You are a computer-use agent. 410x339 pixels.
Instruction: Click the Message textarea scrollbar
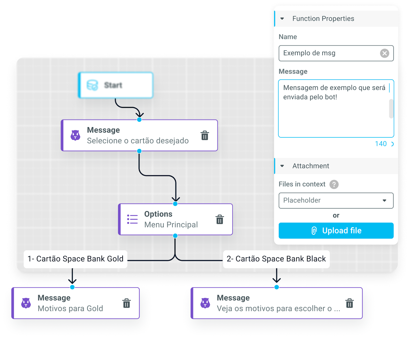391,109
